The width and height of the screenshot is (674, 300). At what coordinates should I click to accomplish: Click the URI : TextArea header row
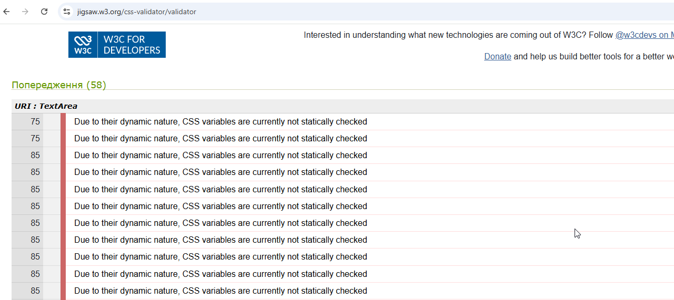[46, 106]
